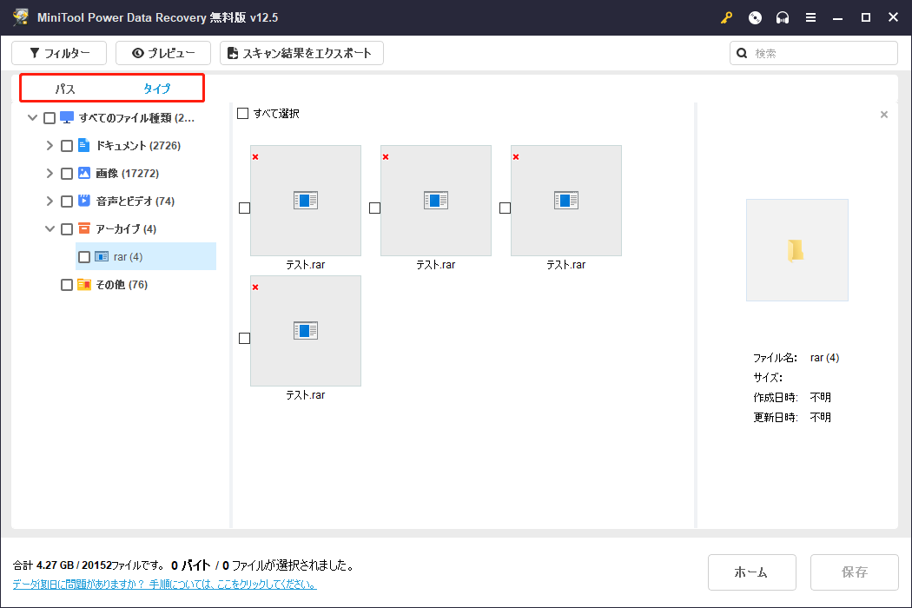
Task: Check the すべて選択 checkbox
Action: pos(242,114)
